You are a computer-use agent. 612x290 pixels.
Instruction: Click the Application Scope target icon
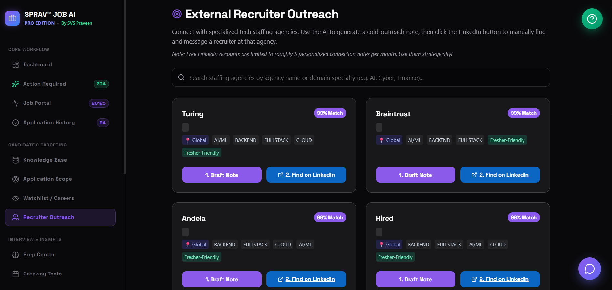coord(16,179)
